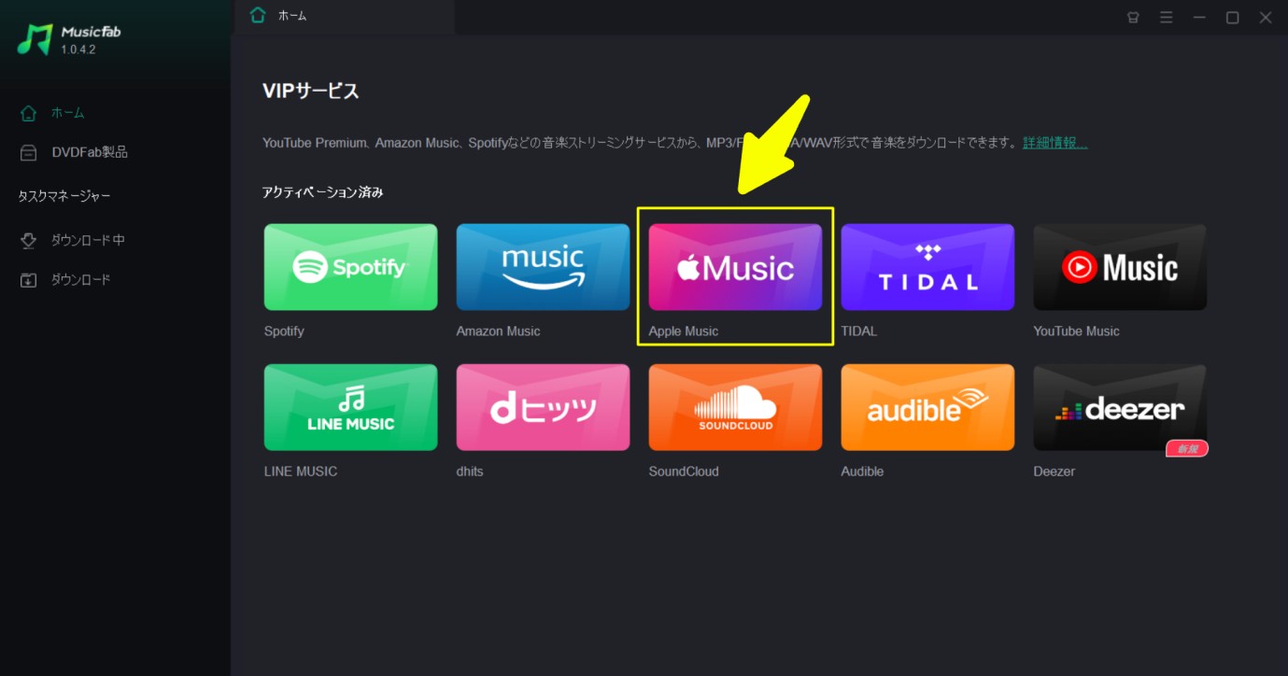Close the MusicFab window
1288x676 pixels.
coord(1266,17)
